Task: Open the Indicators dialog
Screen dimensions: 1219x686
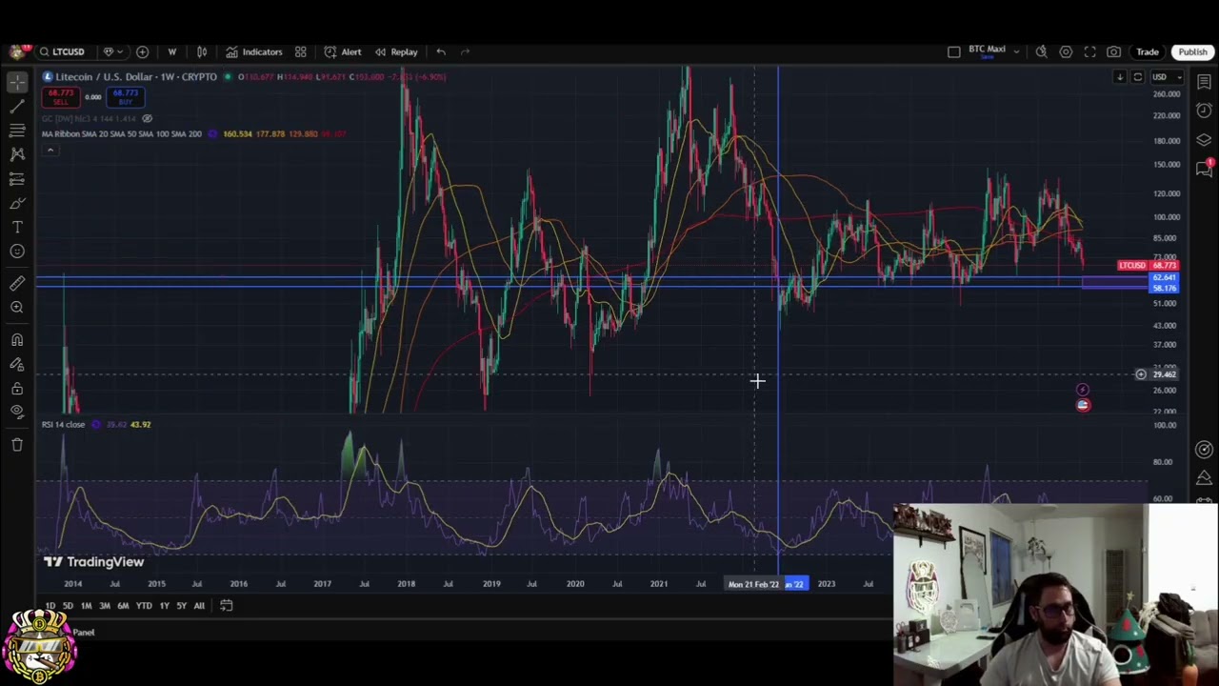Action: click(x=254, y=51)
